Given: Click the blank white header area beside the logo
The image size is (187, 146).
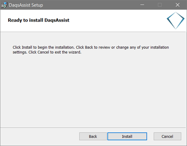Looking at the screenshot, I should [x=117, y=21].
